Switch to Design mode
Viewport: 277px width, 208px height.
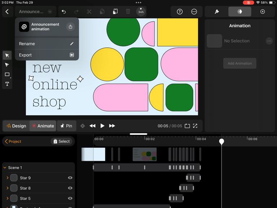point(16,126)
